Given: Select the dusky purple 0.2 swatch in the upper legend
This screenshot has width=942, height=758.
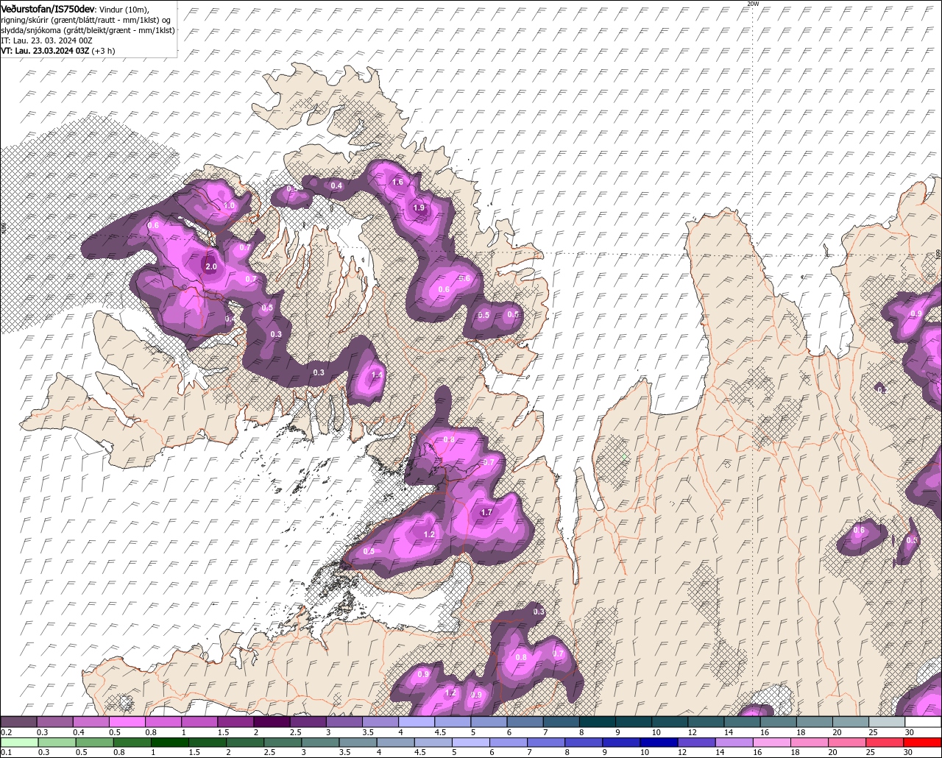Looking at the screenshot, I should tap(19, 722).
